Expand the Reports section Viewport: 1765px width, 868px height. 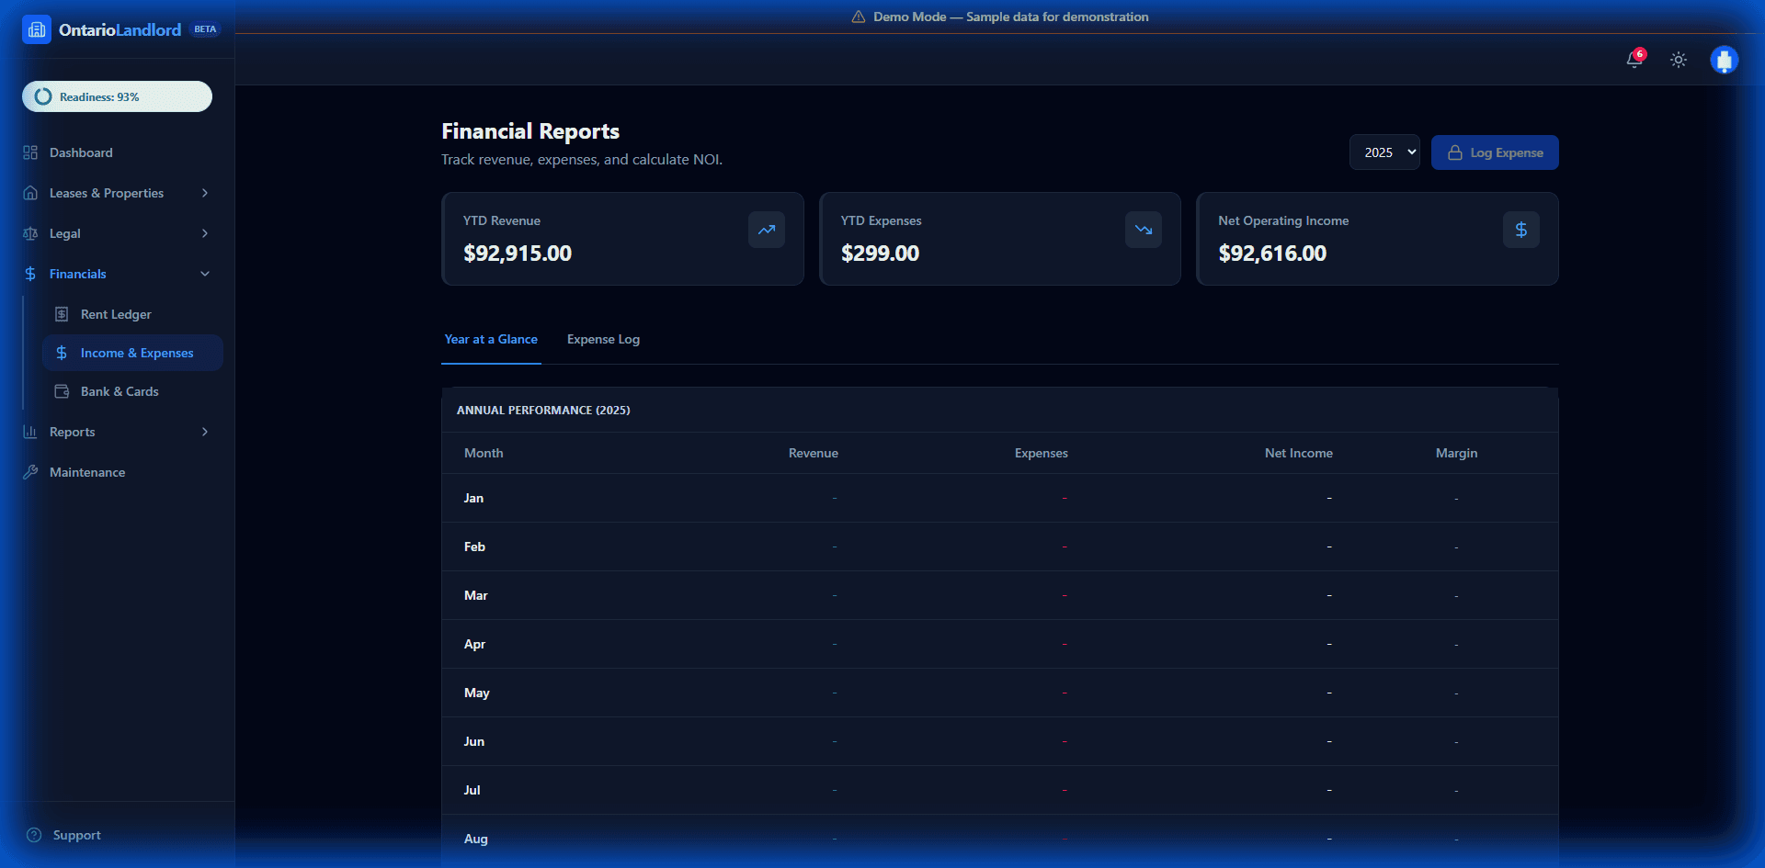coord(204,432)
